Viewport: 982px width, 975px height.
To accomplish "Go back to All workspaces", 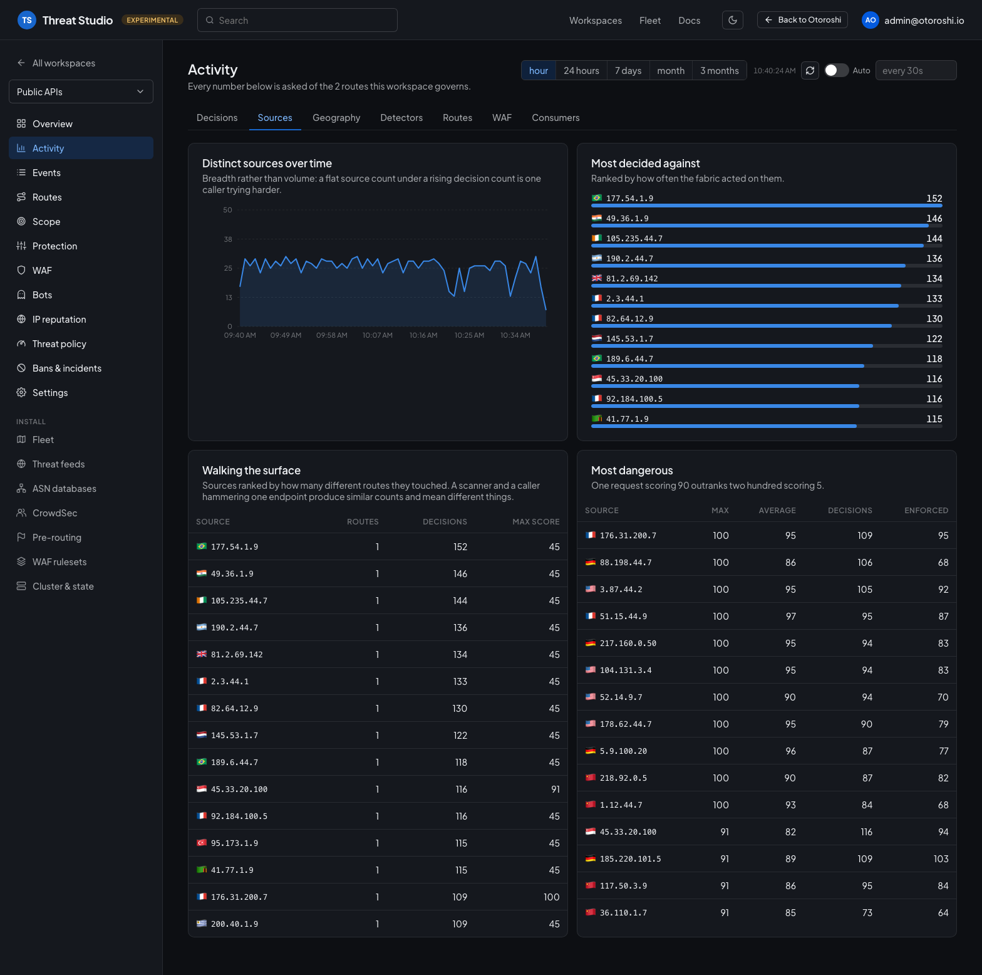I will [x=56, y=63].
